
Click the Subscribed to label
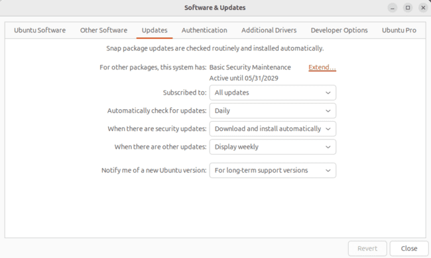pos(185,93)
